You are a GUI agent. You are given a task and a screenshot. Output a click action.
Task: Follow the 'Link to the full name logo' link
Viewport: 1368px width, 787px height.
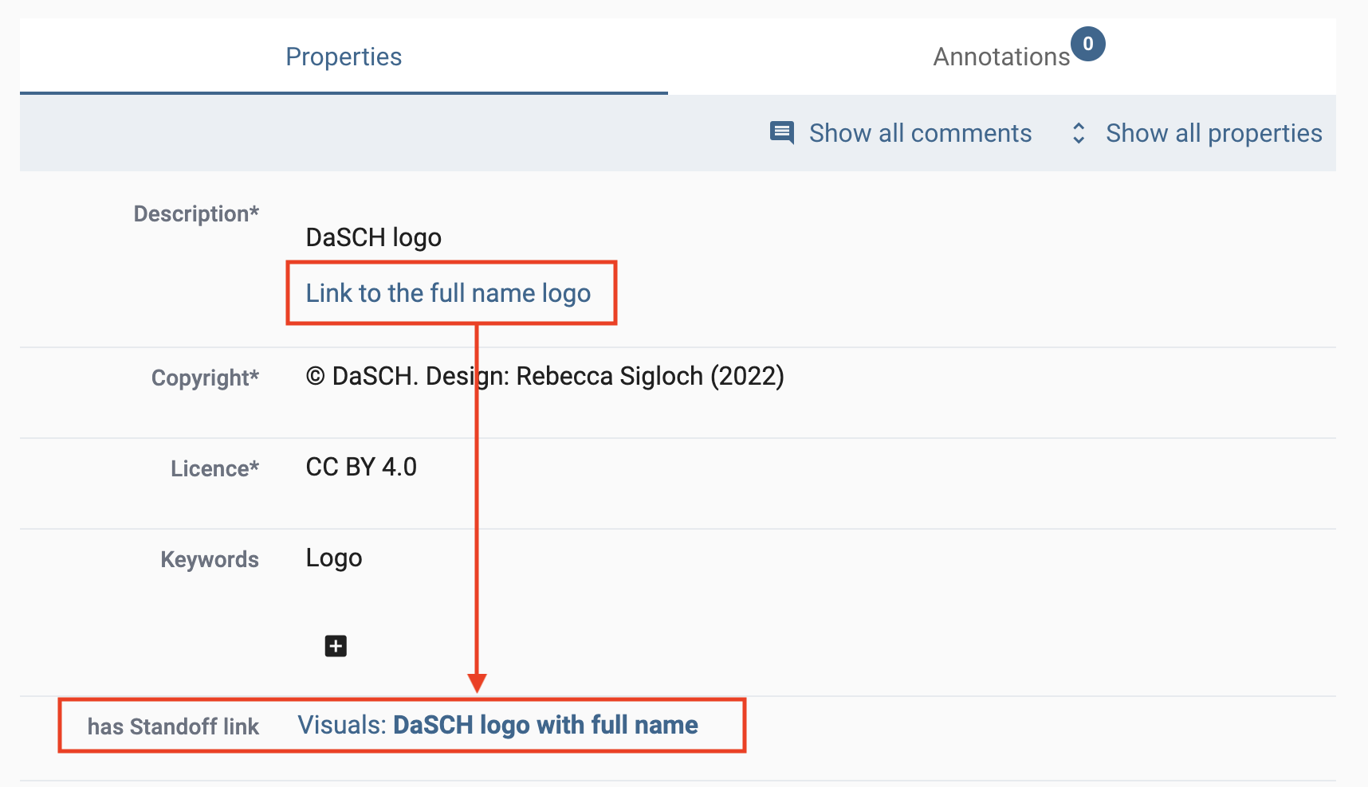click(448, 293)
